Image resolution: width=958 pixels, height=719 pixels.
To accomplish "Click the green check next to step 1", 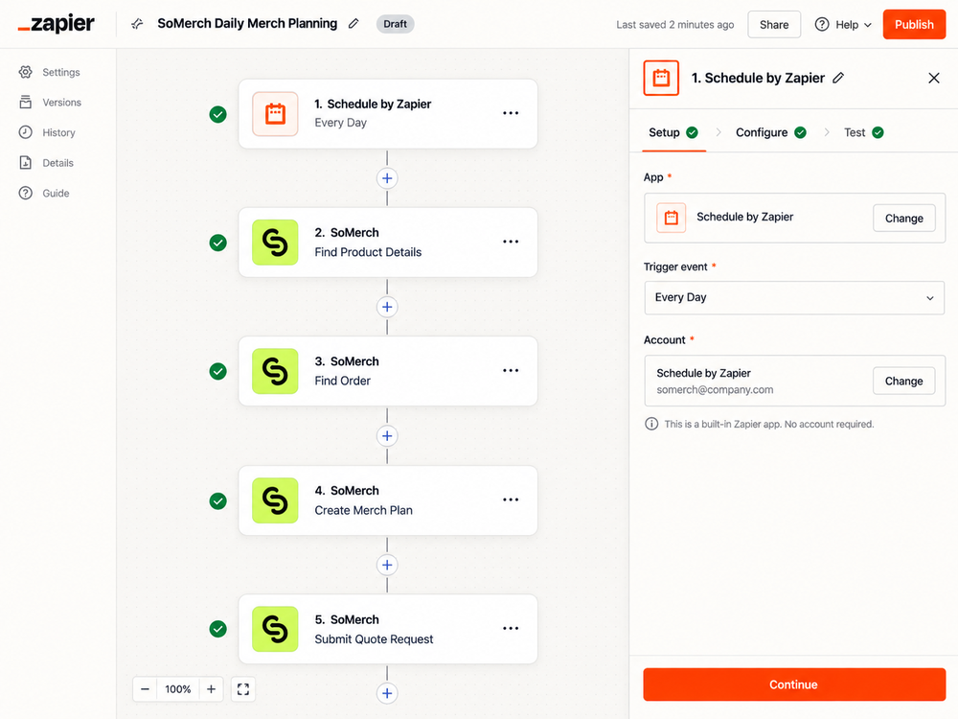I will (x=218, y=114).
